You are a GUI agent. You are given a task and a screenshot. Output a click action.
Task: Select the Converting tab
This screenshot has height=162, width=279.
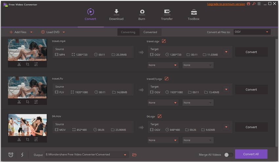[128, 32]
